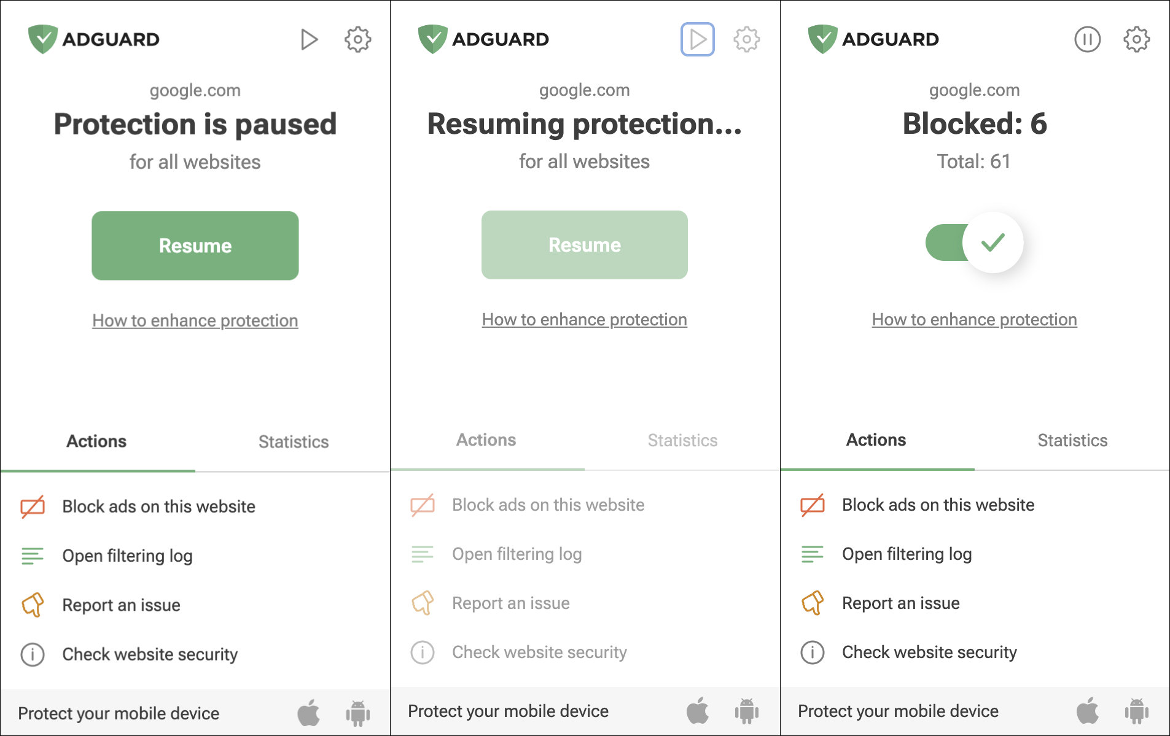Click the highlighted play icon in resuming panel

(698, 39)
